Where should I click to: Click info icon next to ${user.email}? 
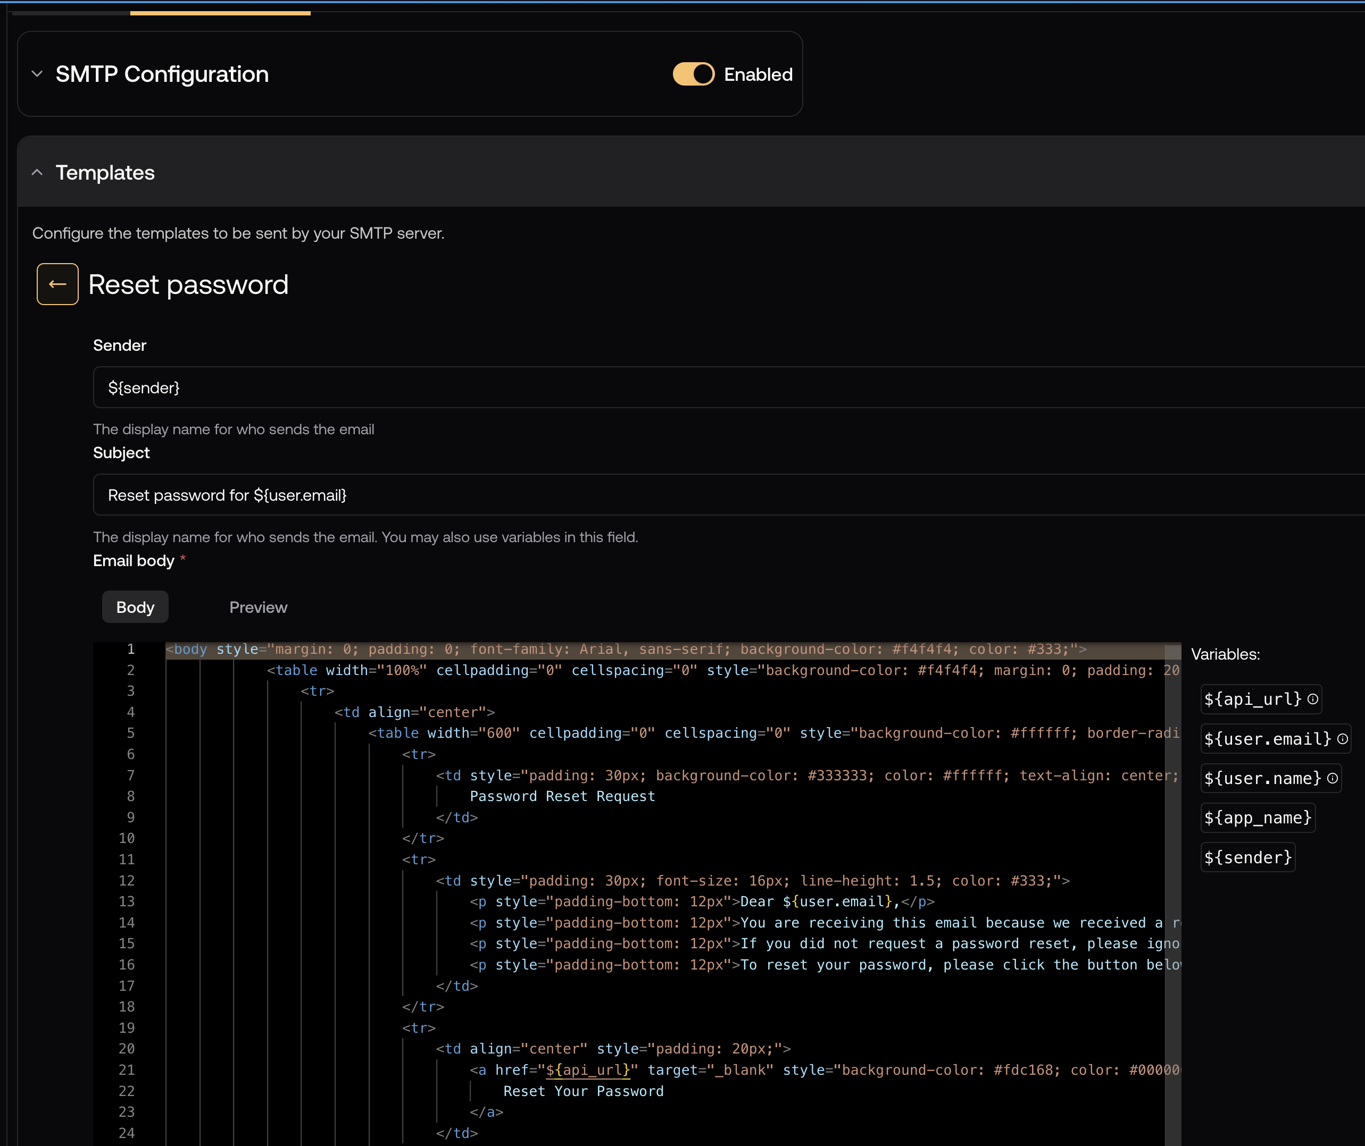1342,739
